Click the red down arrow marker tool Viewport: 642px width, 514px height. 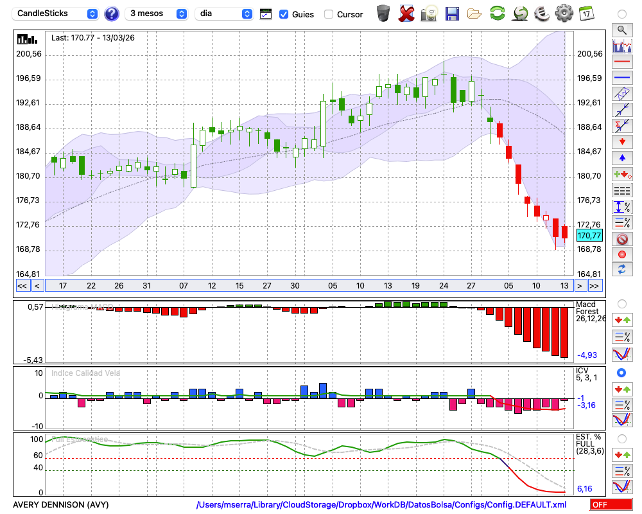point(622,142)
